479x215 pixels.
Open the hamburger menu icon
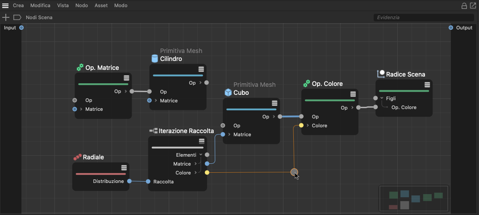[5, 5]
